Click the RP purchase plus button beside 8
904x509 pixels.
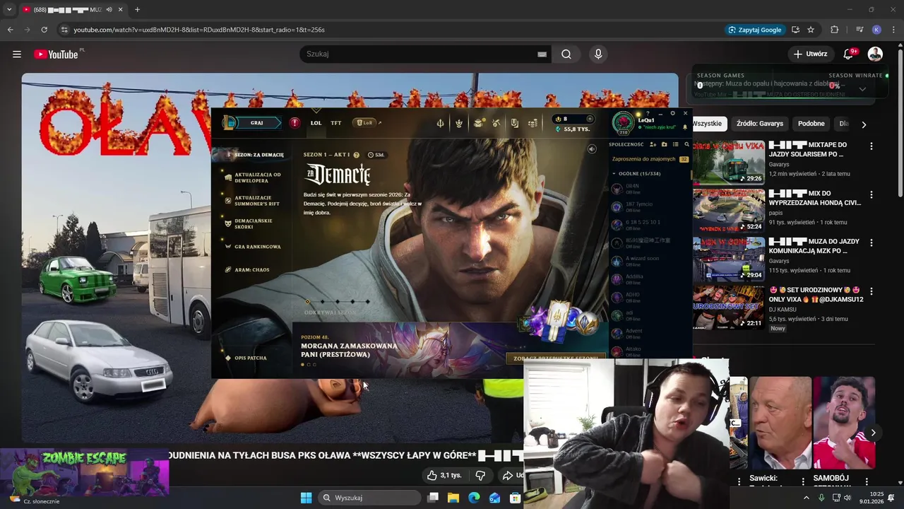(x=590, y=119)
